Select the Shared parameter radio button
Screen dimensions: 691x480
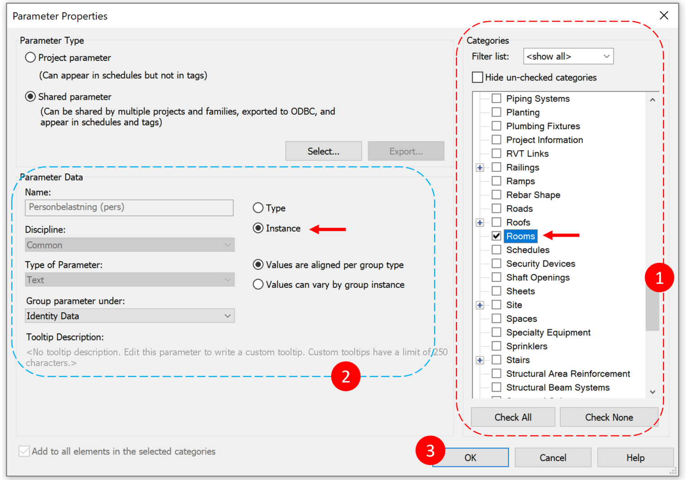[30, 97]
